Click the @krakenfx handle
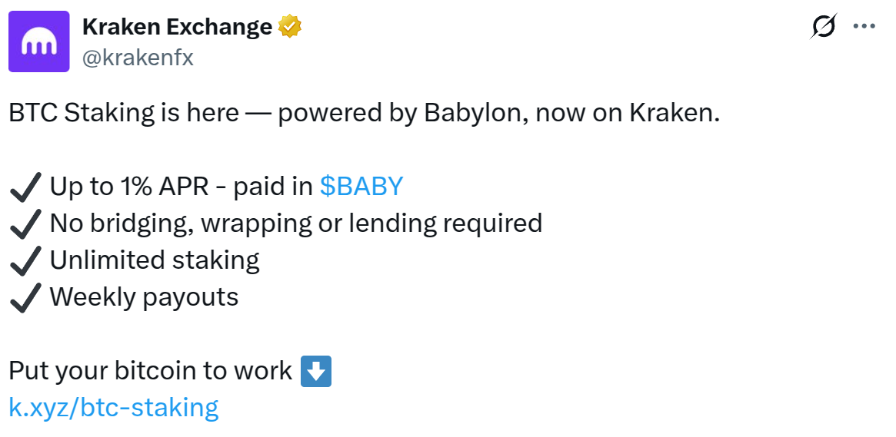The width and height of the screenshot is (896, 437). [138, 58]
